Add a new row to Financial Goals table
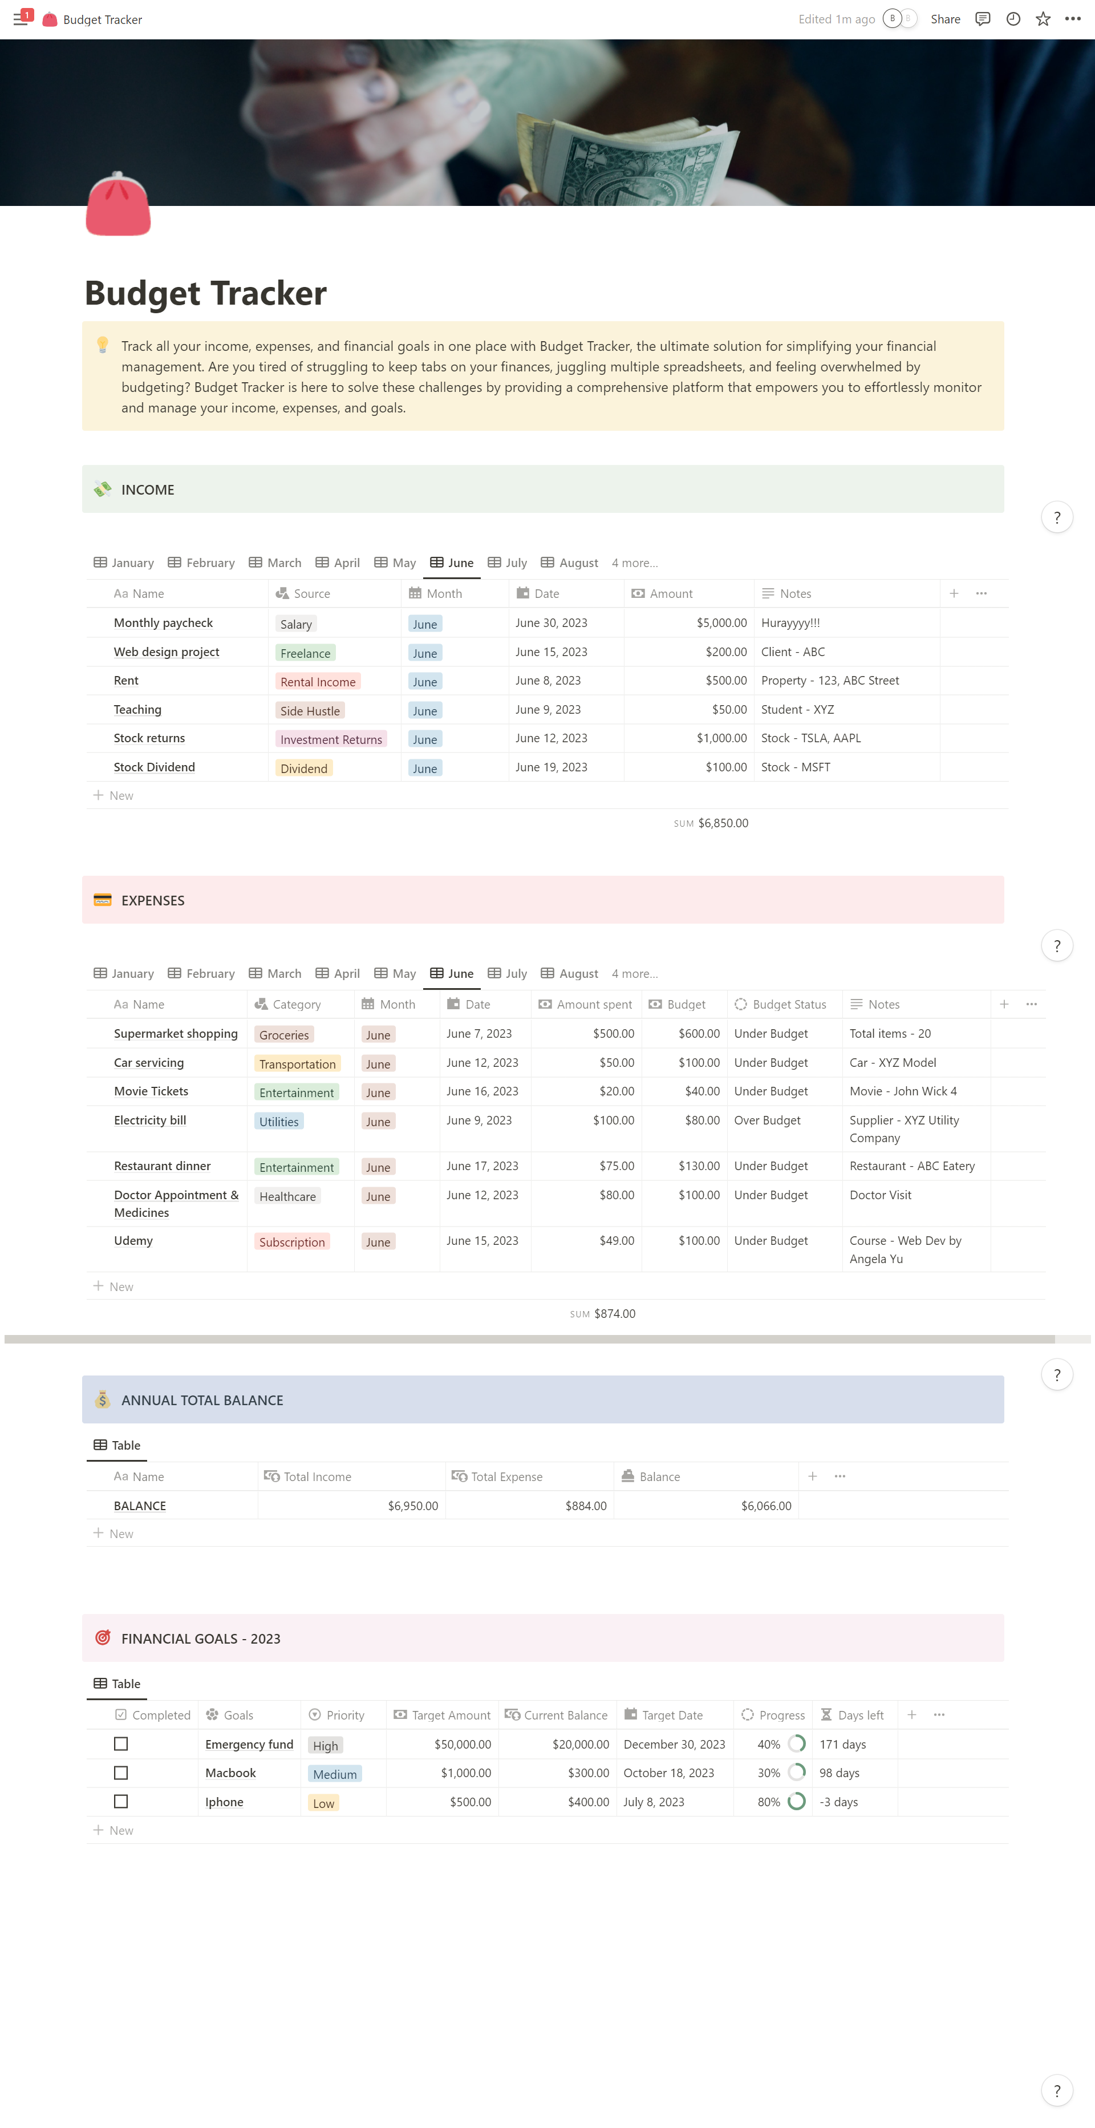This screenshot has height=2128, width=1095. pyautogui.click(x=113, y=1830)
